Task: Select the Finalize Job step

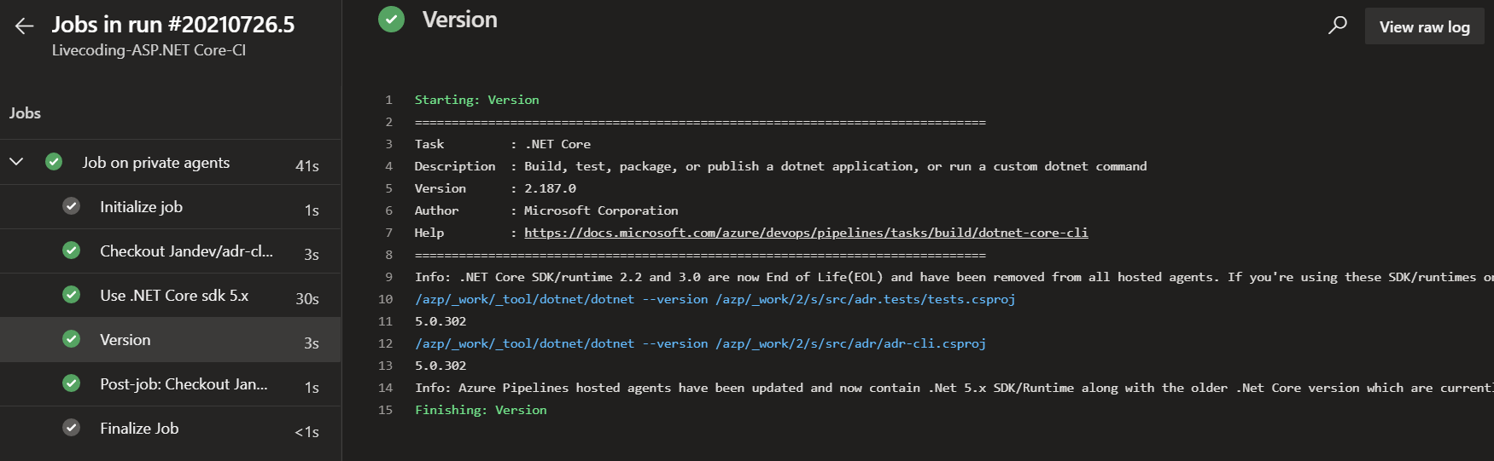Action: [171, 429]
